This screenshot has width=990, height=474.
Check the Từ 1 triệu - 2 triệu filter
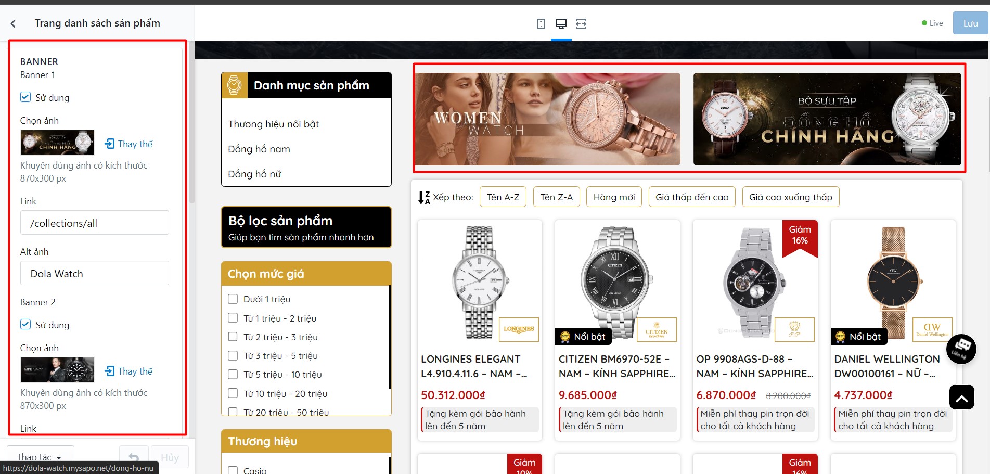tap(233, 317)
